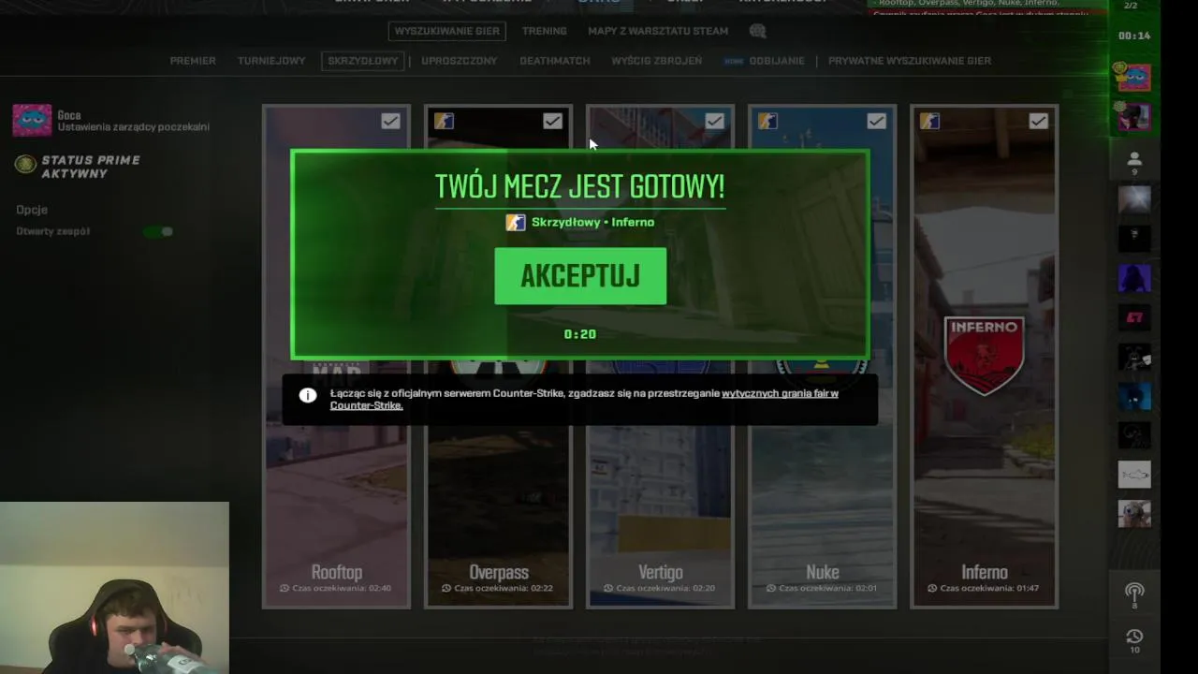Click the wingman icon on Vertigo card
The height and width of the screenshot is (674, 1198).
[606, 121]
